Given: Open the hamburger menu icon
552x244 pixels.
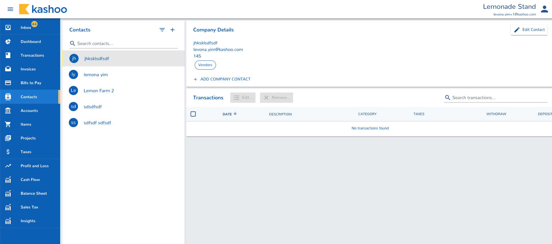Looking at the screenshot, I should [10, 9].
